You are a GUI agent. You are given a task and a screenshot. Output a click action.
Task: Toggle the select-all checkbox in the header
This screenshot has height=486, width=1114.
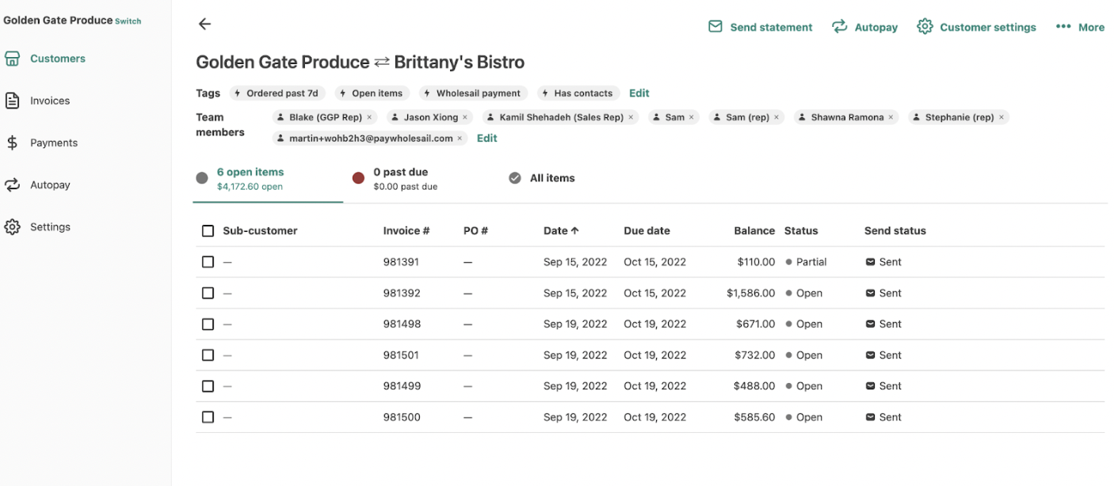pyautogui.click(x=208, y=231)
